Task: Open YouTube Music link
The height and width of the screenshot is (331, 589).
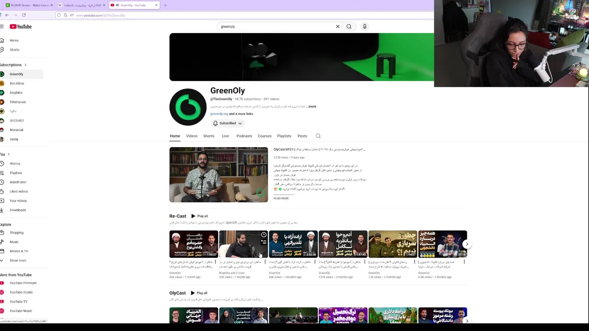Action: (x=21, y=311)
